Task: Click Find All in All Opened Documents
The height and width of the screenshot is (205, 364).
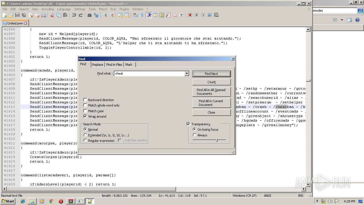Action: click(x=211, y=92)
